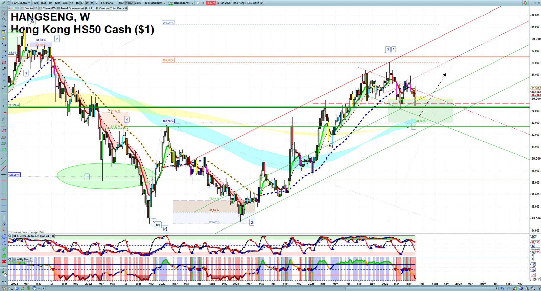Viewport: 541px width, 291px height.
Task: Switch to the 4h timeframe
Action: pyautogui.click(x=77, y=3)
